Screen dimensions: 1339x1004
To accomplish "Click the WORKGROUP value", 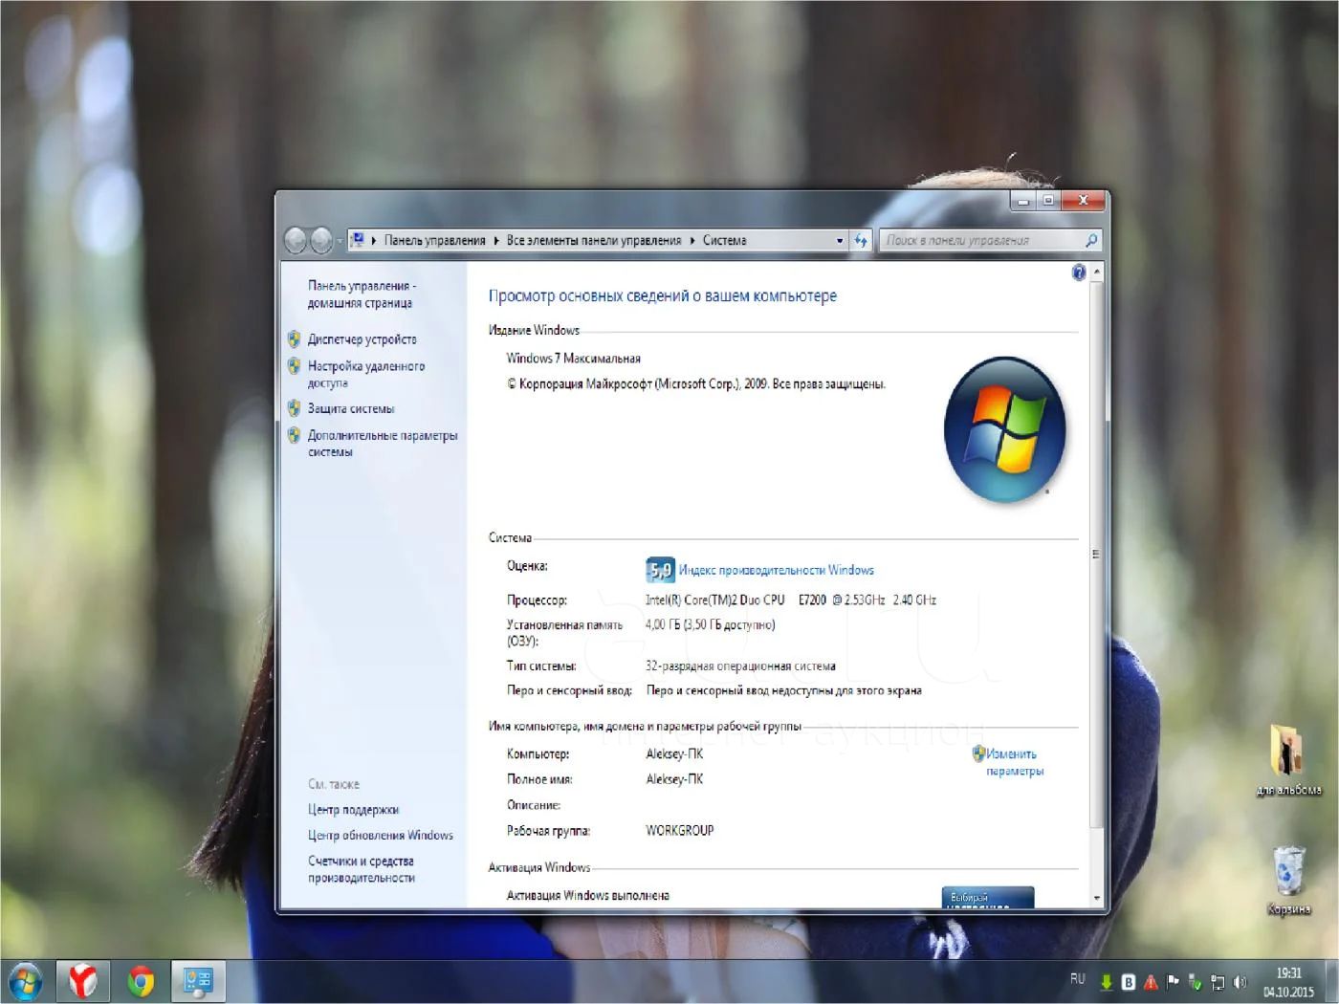I will pos(679,831).
